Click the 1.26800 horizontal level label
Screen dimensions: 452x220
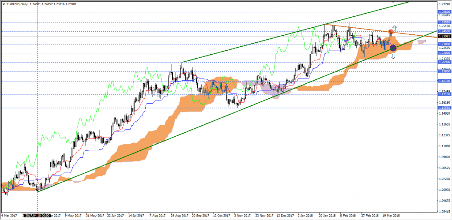[444, 12]
